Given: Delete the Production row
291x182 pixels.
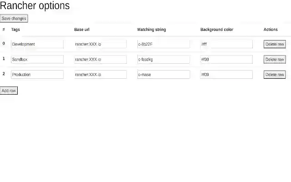Looking at the screenshot, I should coord(275,75).
